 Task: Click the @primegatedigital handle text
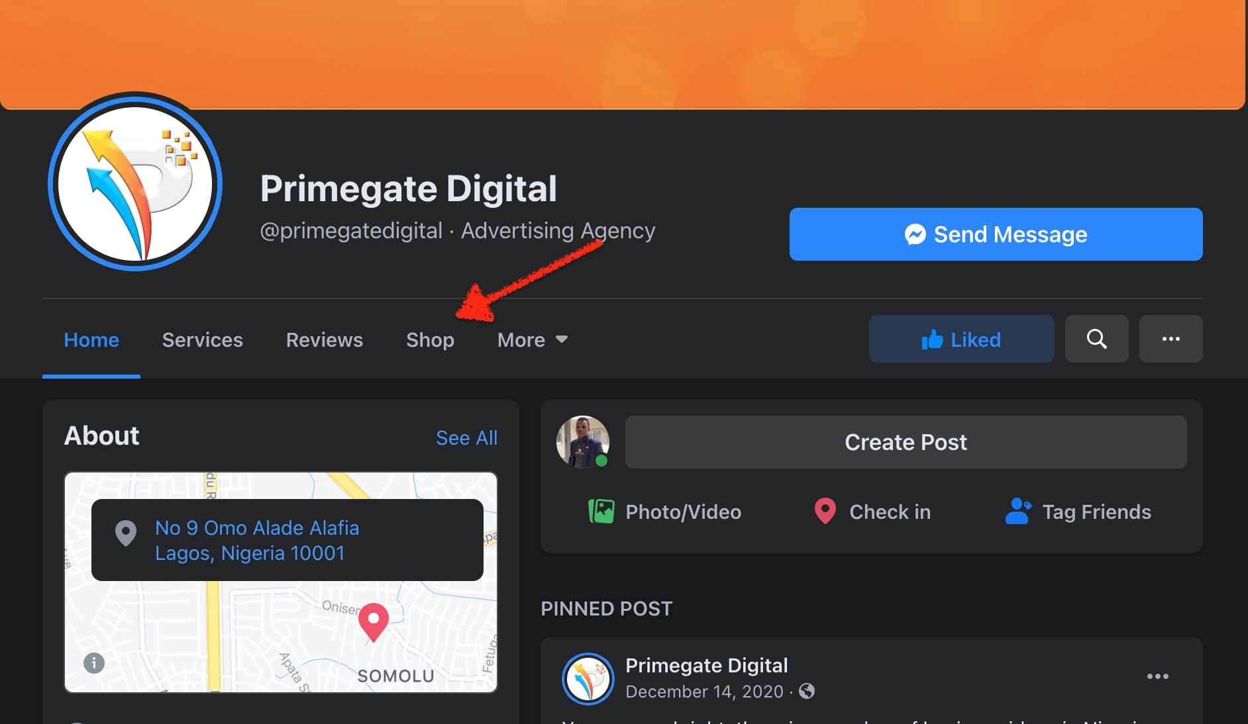point(351,230)
